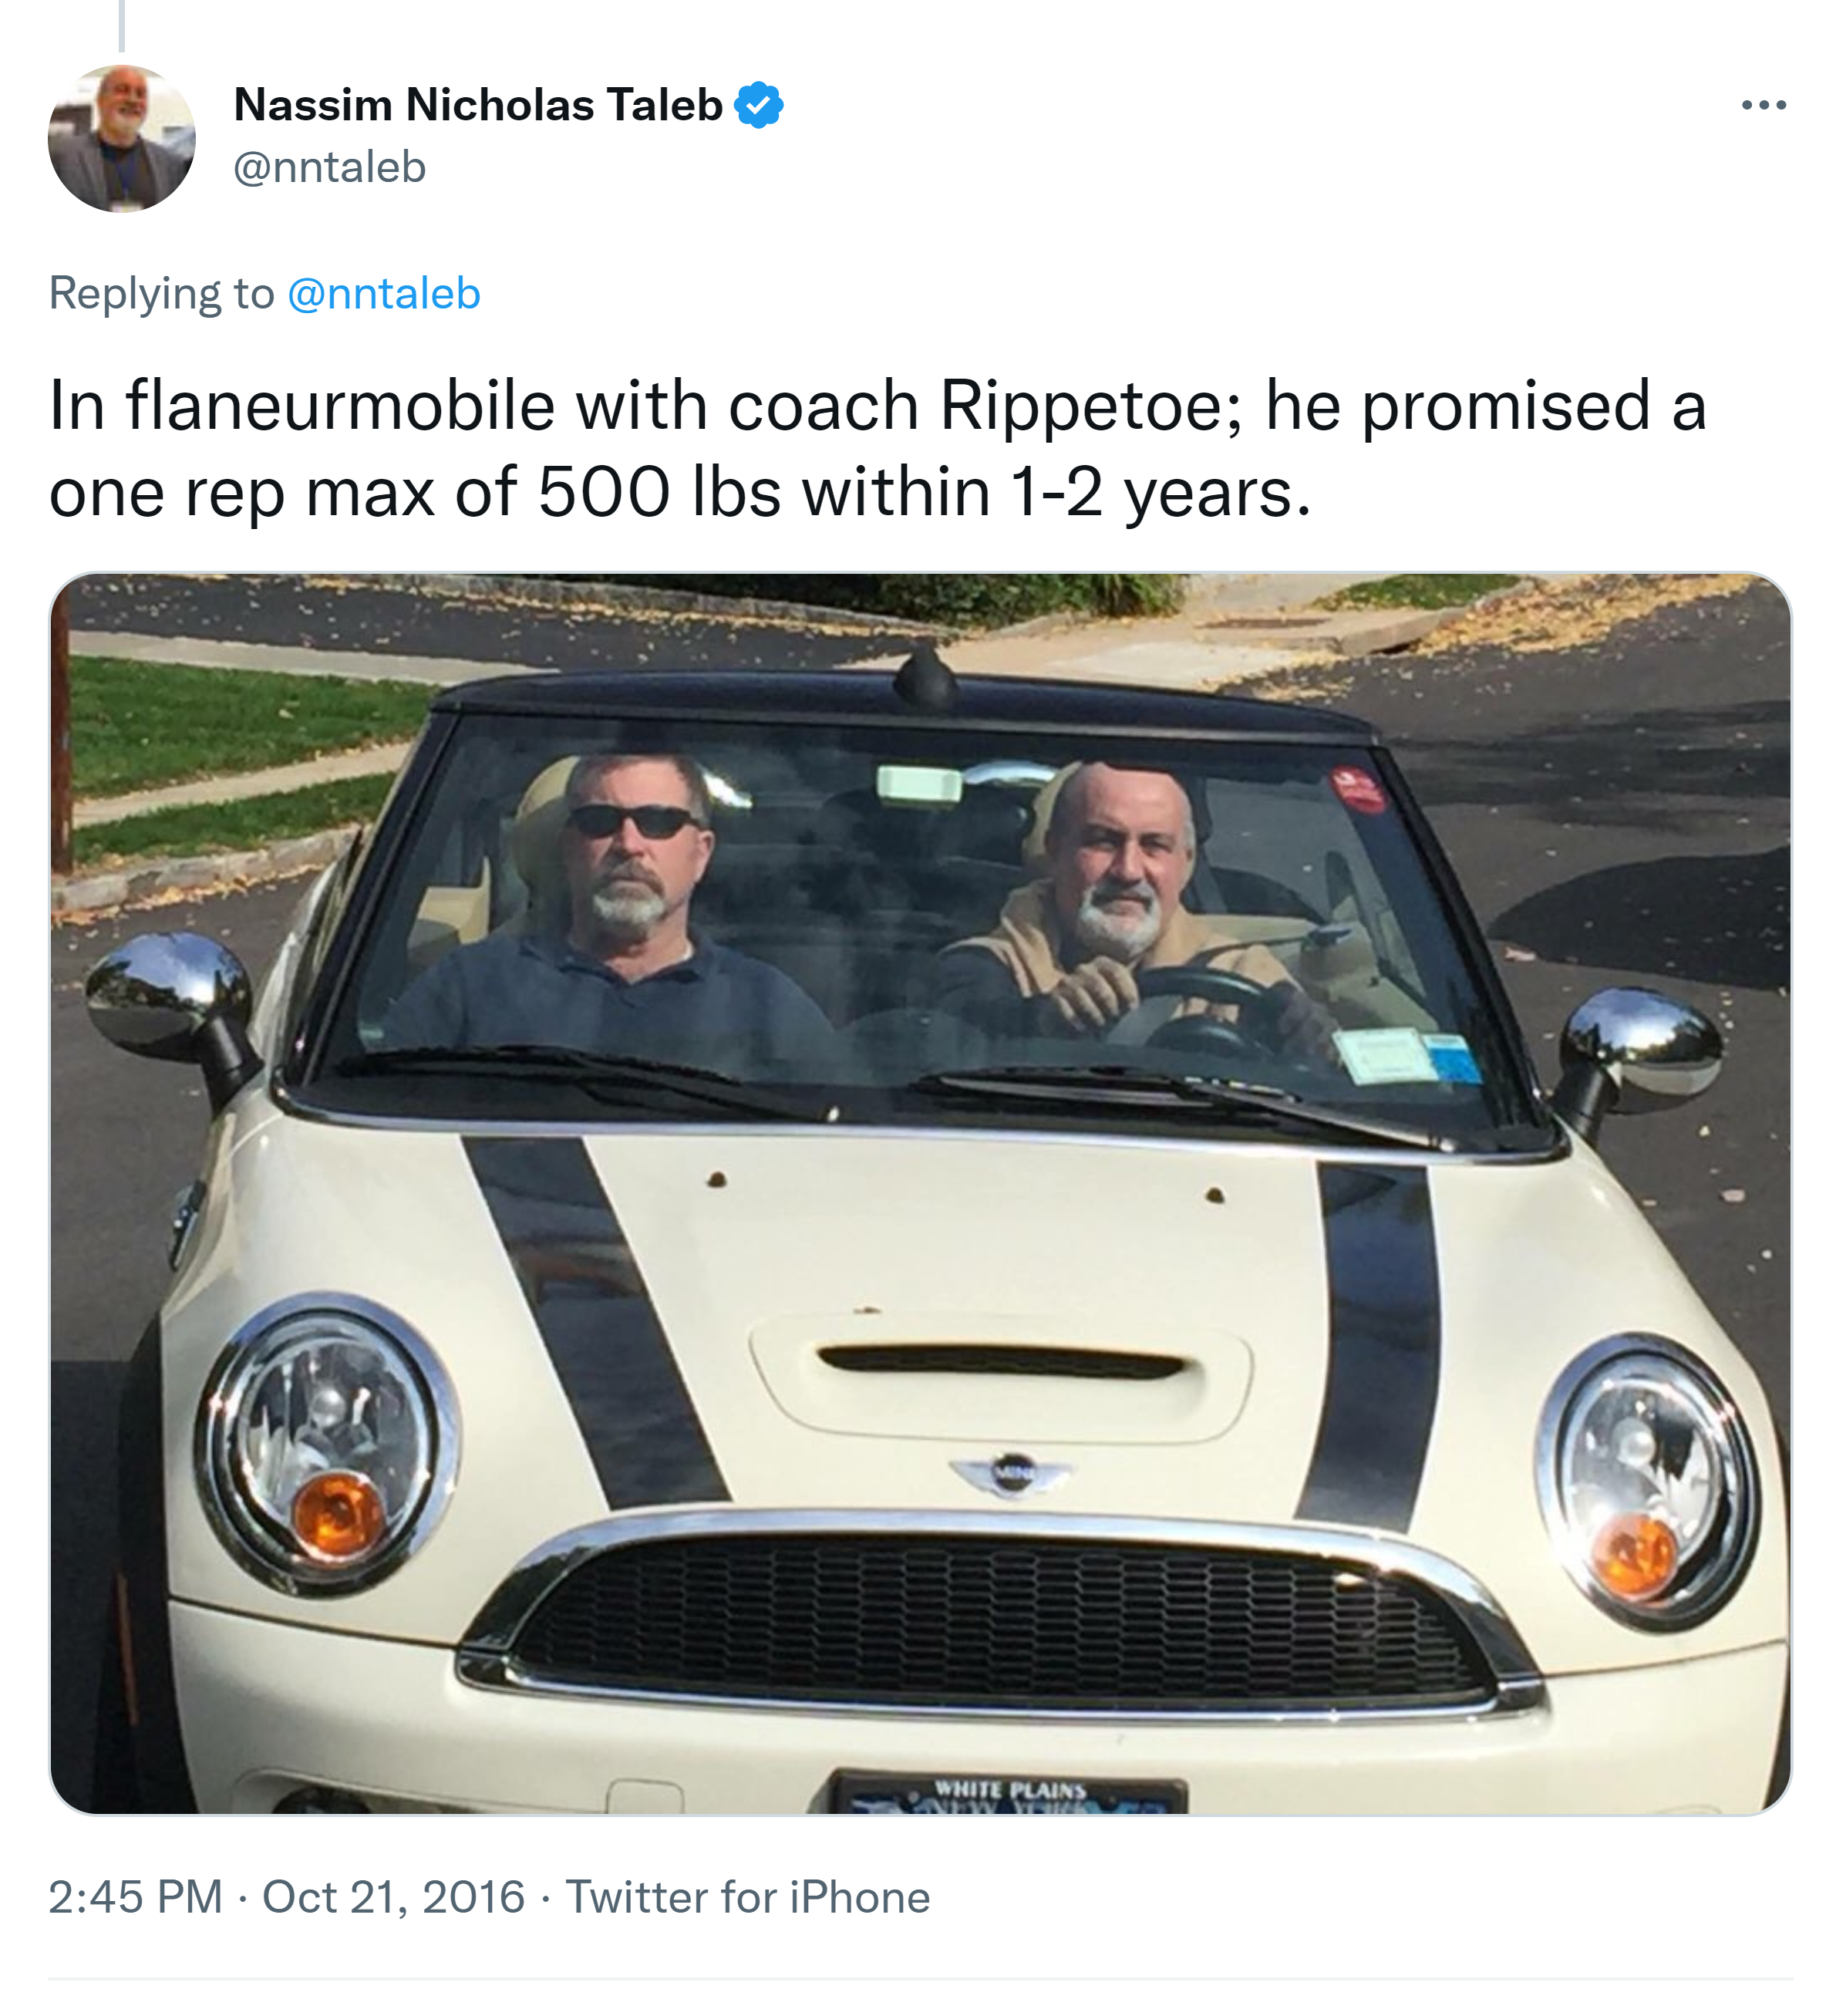Click the blue verified badge icon
Screen dimensions: 1836x2016
pyautogui.click(x=759, y=105)
